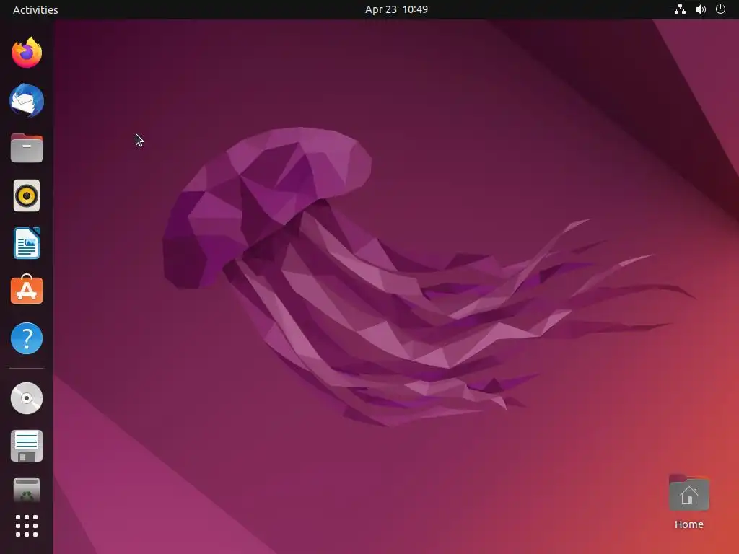Open the Trash icon in dock

[x=27, y=490]
